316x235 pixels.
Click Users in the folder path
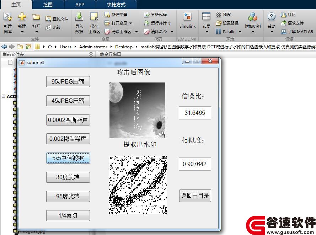point(65,47)
